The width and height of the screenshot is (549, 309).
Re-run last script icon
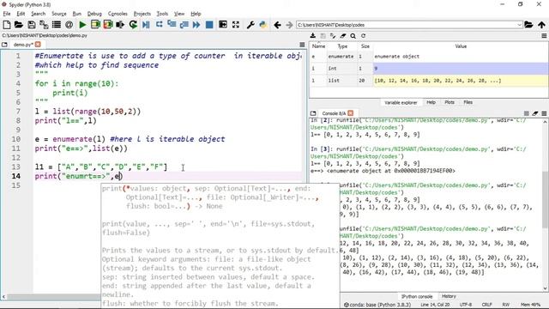133,25
